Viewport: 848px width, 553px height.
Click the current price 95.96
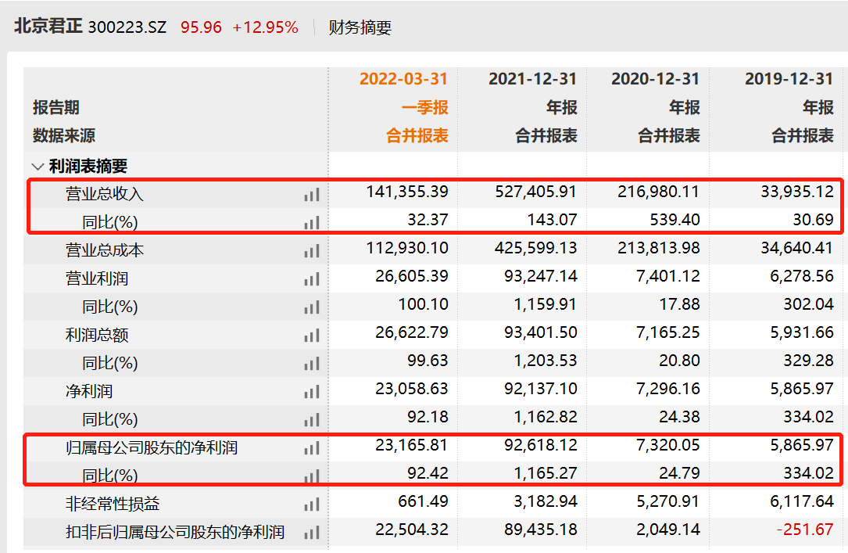pyautogui.click(x=201, y=27)
